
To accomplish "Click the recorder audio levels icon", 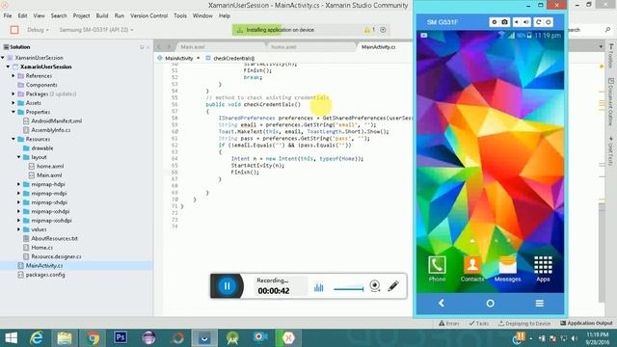I will pyautogui.click(x=319, y=287).
